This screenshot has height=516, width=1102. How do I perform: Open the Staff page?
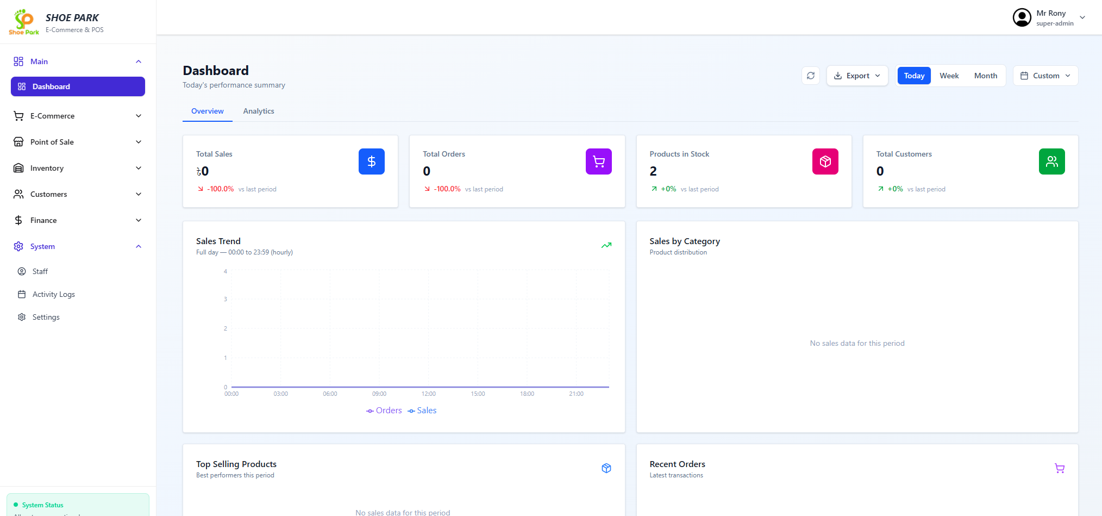[78, 271]
